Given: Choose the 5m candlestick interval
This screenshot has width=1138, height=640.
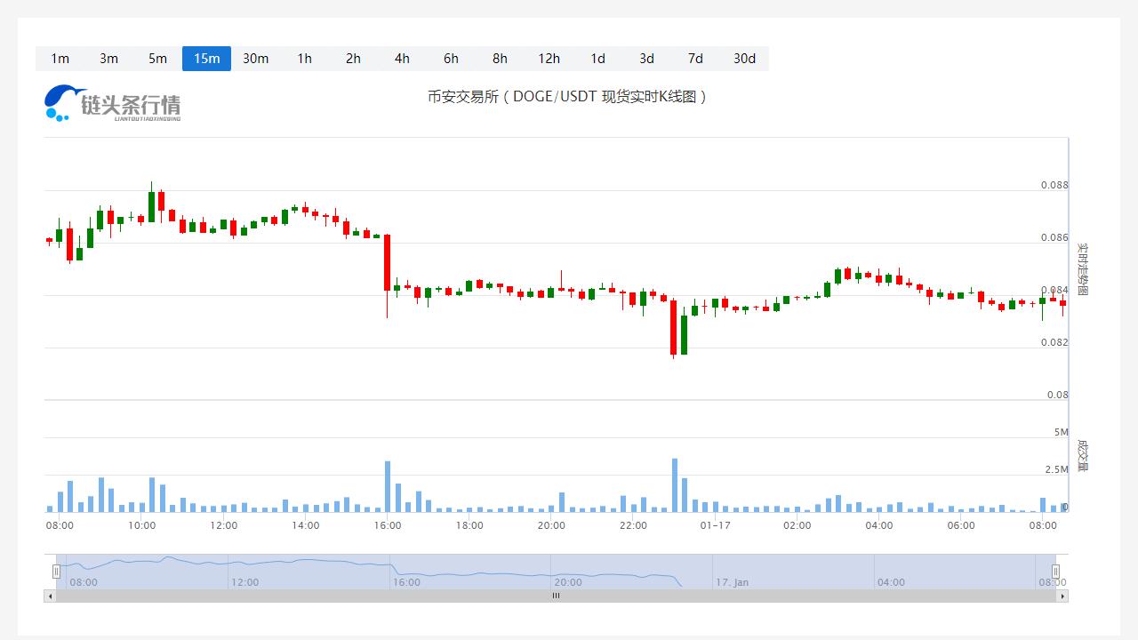Looking at the screenshot, I should pyautogui.click(x=157, y=59).
